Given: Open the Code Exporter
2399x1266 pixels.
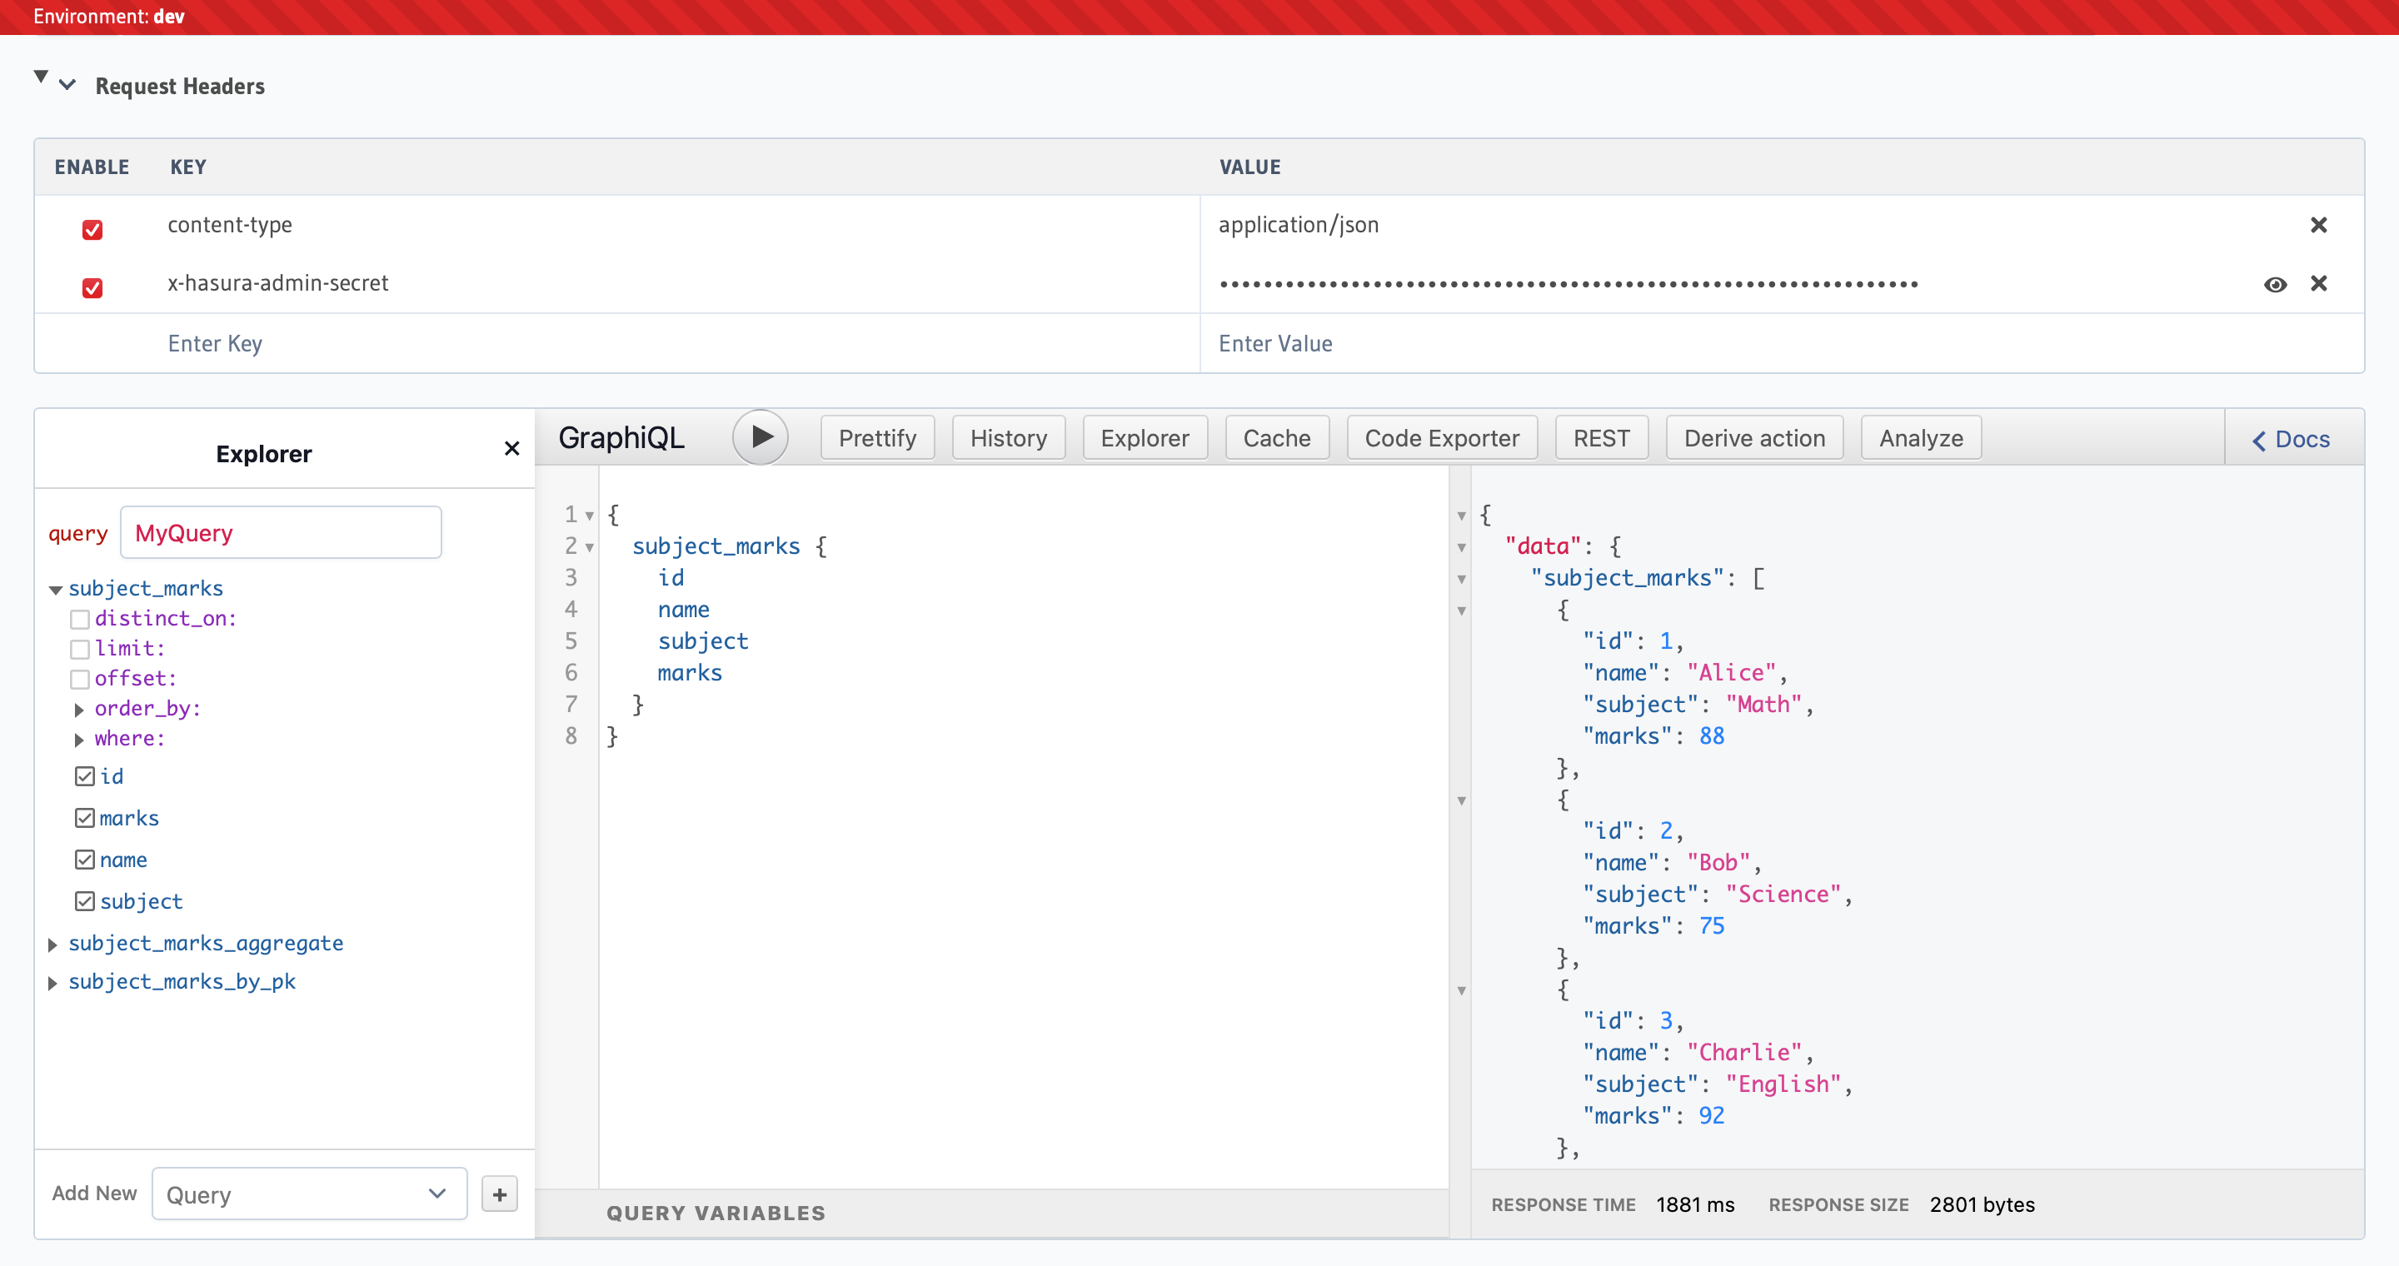Looking at the screenshot, I should point(1441,438).
